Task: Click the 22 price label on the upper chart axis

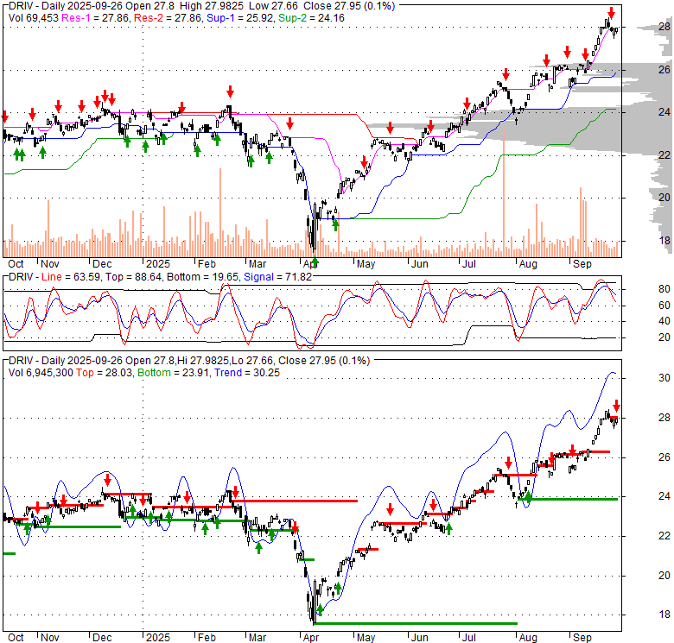Action: (x=664, y=155)
